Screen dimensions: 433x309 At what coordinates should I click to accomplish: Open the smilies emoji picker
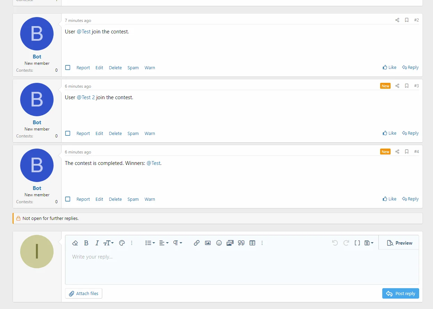[x=219, y=243]
